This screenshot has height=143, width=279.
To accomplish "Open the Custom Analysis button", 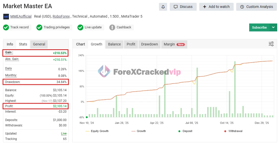I will click(x=256, y=7).
